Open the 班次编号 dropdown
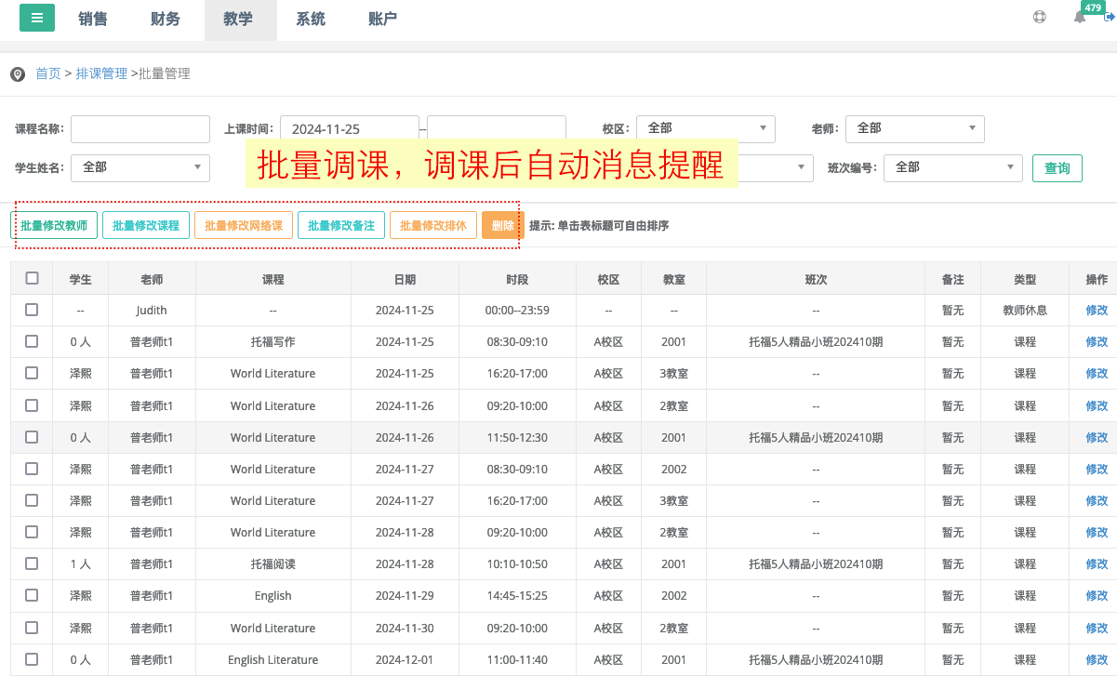Viewport: 1117px width, 676px height. pyautogui.click(x=952, y=167)
